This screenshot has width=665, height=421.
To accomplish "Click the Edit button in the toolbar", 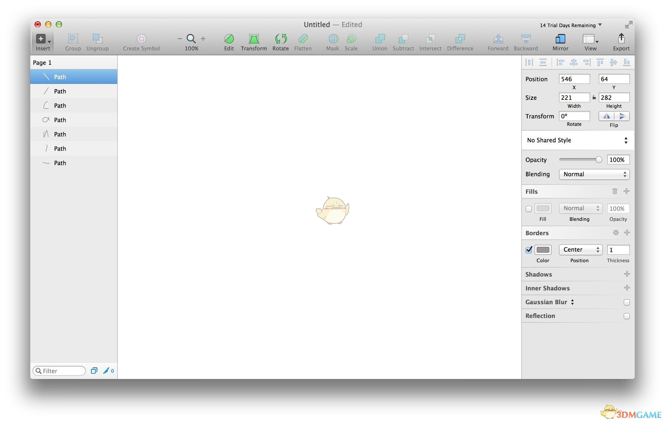I will coord(229,42).
